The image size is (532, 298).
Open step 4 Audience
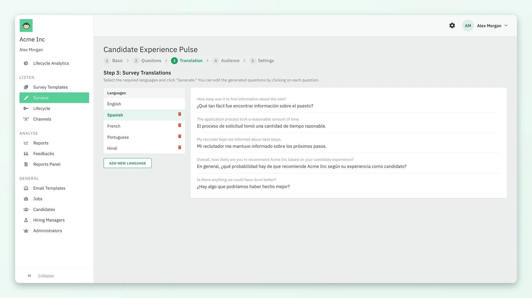tap(226, 61)
